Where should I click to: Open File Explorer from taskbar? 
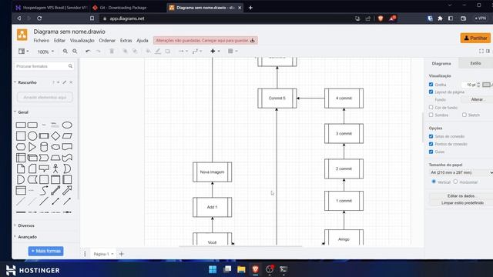pyautogui.click(x=241, y=269)
